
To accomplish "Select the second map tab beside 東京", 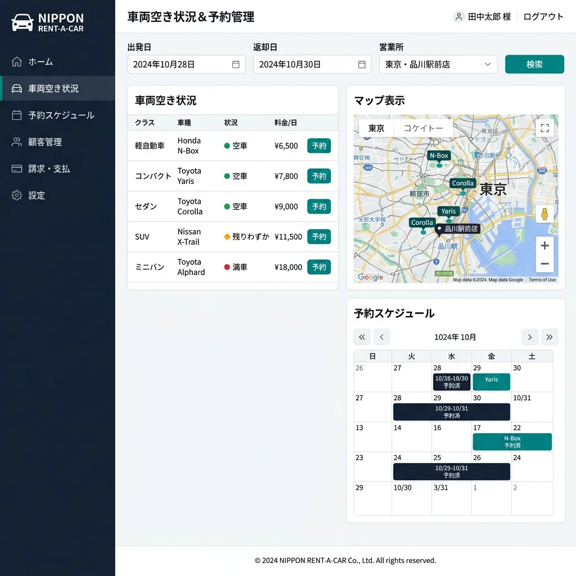I will (x=423, y=128).
